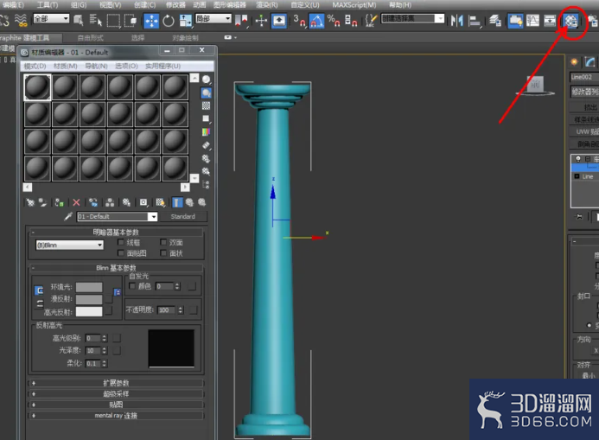Viewport: 599px width, 440px height.
Task: Open the (B)Blinn shader dropdown
Action: [69, 246]
